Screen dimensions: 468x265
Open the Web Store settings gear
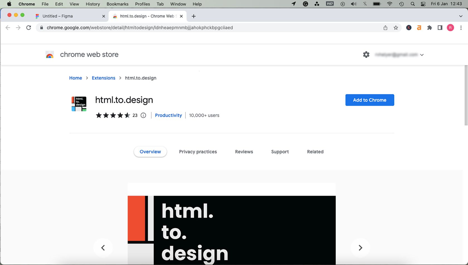click(366, 54)
